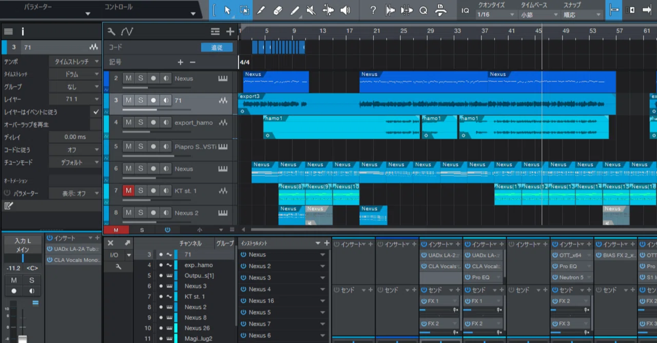Image resolution: width=657 pixels, height=343 pixels.
Task: Expand Nexus 16 instrument dropdown arrow
Action: [x=323, y=301]
